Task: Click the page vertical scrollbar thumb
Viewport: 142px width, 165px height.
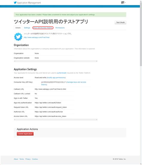Action: click(x=141, y=34)
